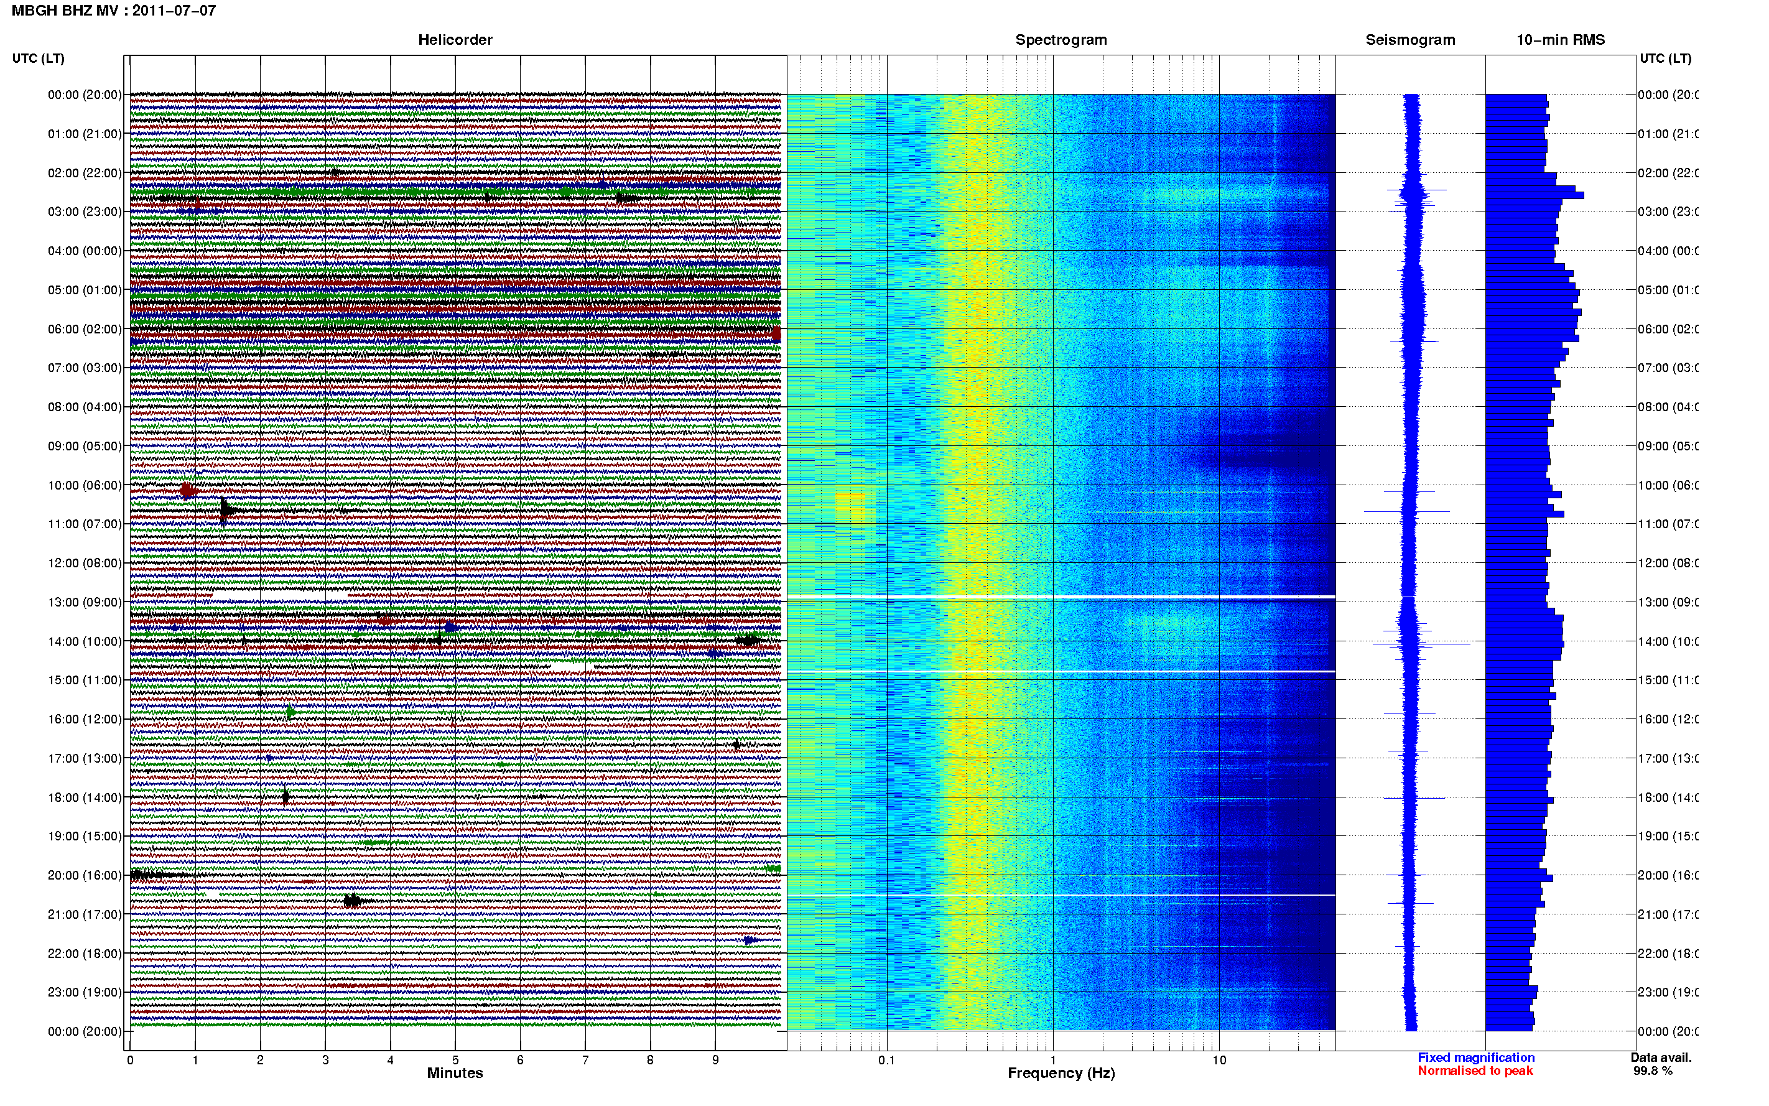Click the left 'UTC (LT)' axis label
The height and width of the screenshot is (1106, 1769).
(38, 58)
